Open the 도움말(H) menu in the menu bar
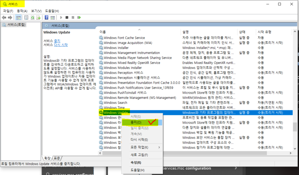The height and width of the screenshot is (175, 299). tap(52, 11)
